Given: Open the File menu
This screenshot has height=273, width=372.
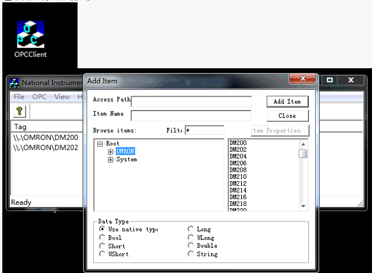Looking at the screenshot, I should pos(19,97).
